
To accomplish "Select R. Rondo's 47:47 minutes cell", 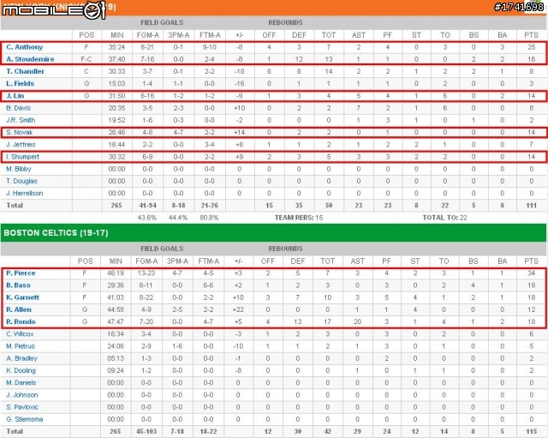I will point(116,321).
